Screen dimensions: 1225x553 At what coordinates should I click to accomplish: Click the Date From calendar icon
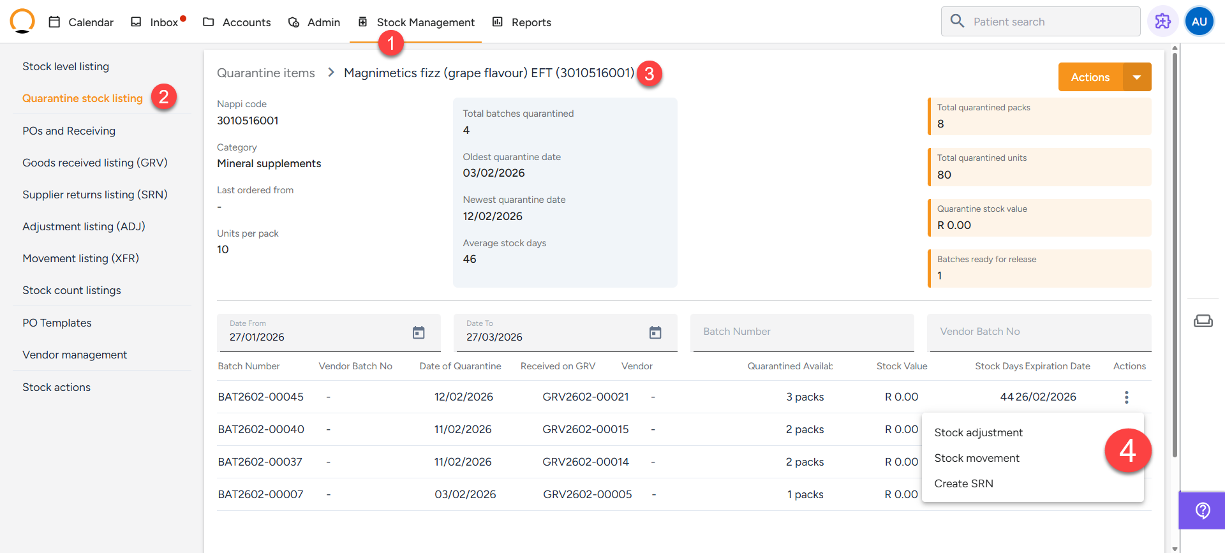(419, 332)
